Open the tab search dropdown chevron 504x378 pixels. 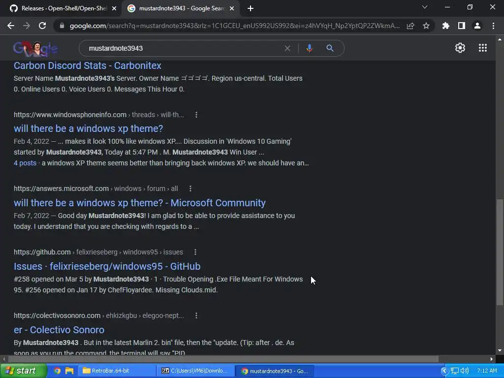(425, 7)
